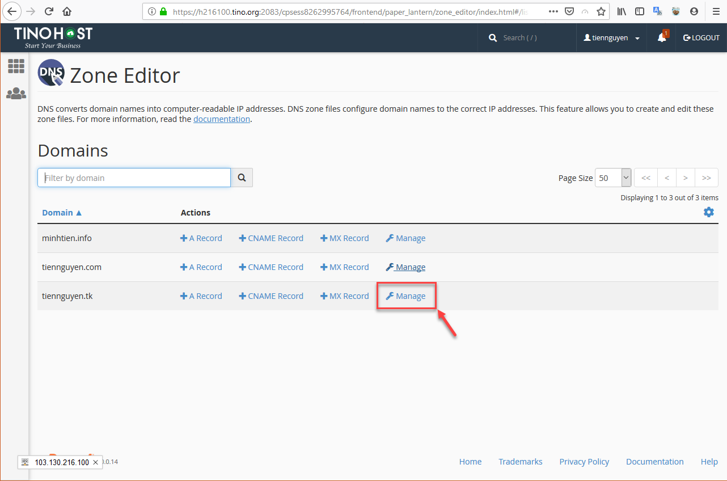Click Manage for tiennguyen.com

coord(405,267)
